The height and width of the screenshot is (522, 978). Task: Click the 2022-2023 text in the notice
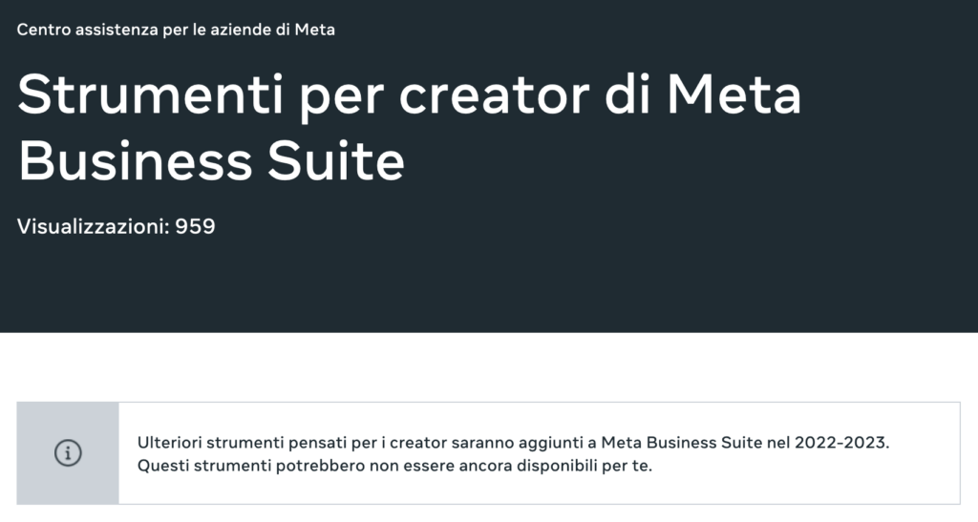pos(840,443)
